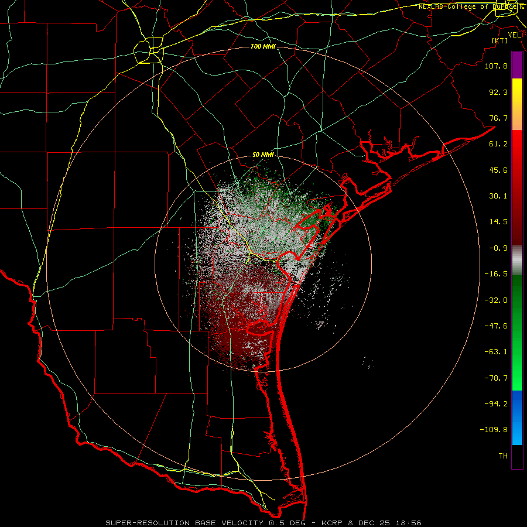Click the -32.0 legend value
527x527 pixels.
(496, 300)
